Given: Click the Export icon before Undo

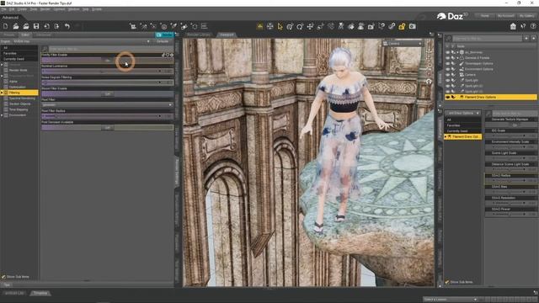Looking at the screenshot, I should coord(56,26).
